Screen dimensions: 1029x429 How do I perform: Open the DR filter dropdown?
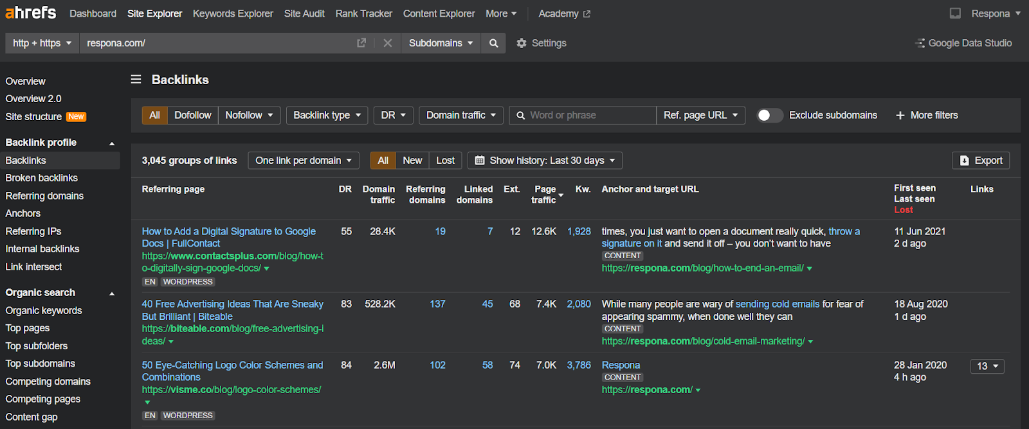pos(394,116)
